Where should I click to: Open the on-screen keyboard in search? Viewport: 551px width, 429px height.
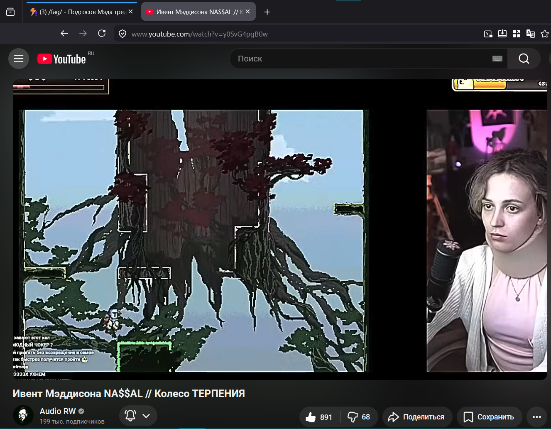coord(497,59)
